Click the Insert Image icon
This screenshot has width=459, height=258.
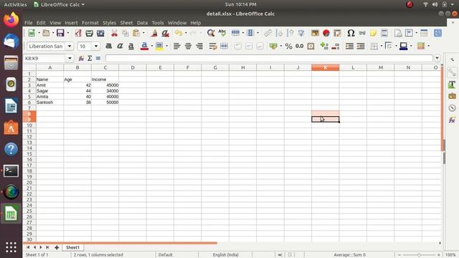point(315,33)
